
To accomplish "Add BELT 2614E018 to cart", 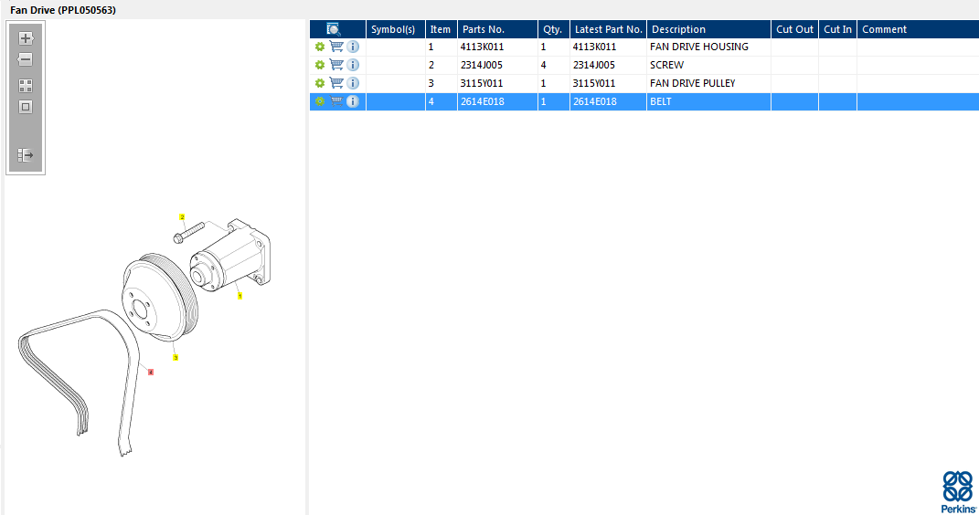I will coord(336,100).
